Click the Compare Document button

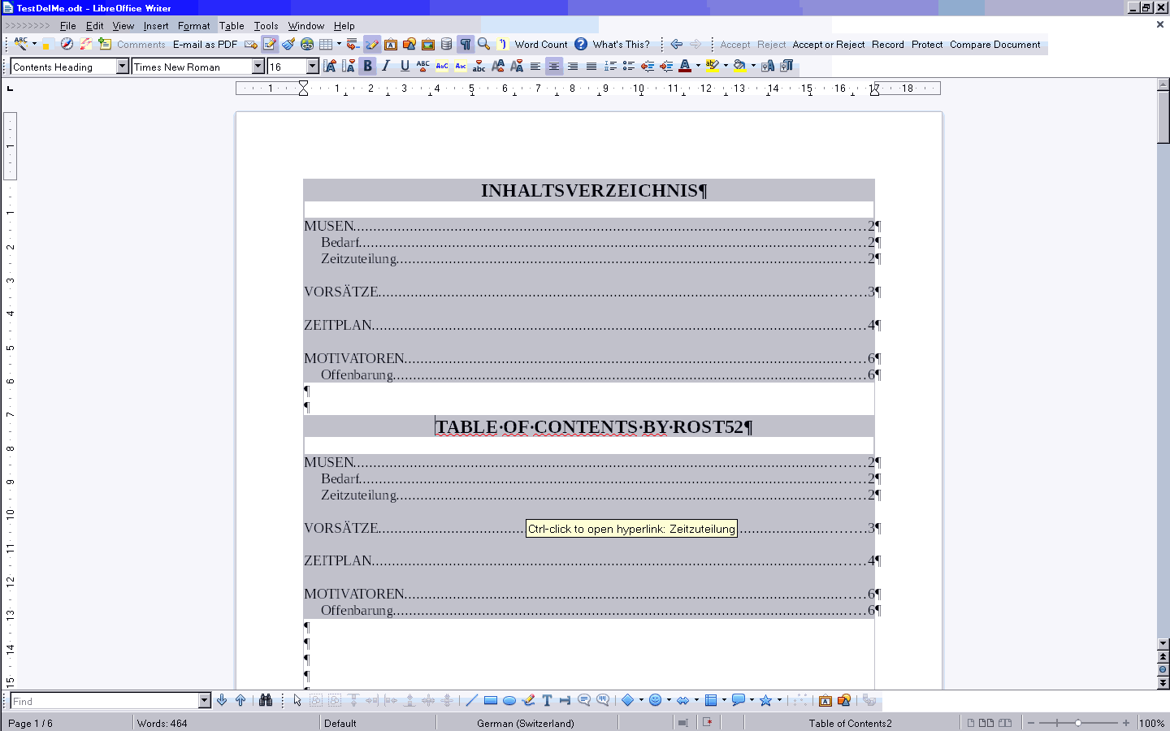(995, 45)
